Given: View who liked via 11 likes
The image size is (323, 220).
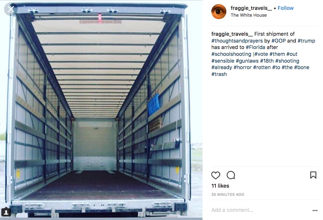Looking at the screenshot, I should coord(220,186).
